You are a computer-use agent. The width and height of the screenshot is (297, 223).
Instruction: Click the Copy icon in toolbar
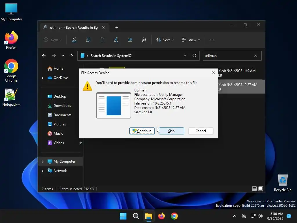pyautogui.click(x=88, y=40)
